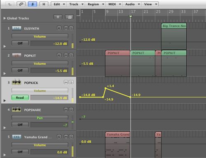Open the MIDI menu
Viewport: 206px width, 158px height.
tap(115, 4)
